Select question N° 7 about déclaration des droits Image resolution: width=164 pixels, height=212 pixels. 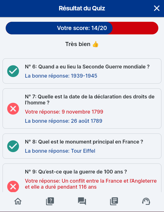(x=90, y=100)
